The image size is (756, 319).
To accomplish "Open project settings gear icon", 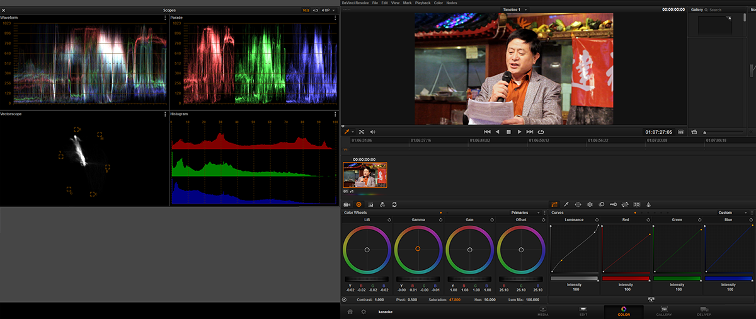I will click(364, 311).
